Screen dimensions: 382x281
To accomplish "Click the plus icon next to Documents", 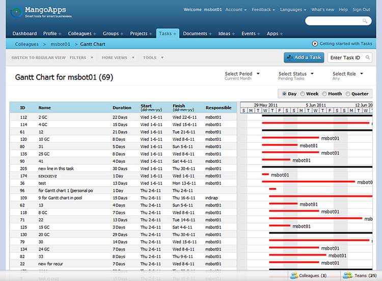I will tap(210, 34).
